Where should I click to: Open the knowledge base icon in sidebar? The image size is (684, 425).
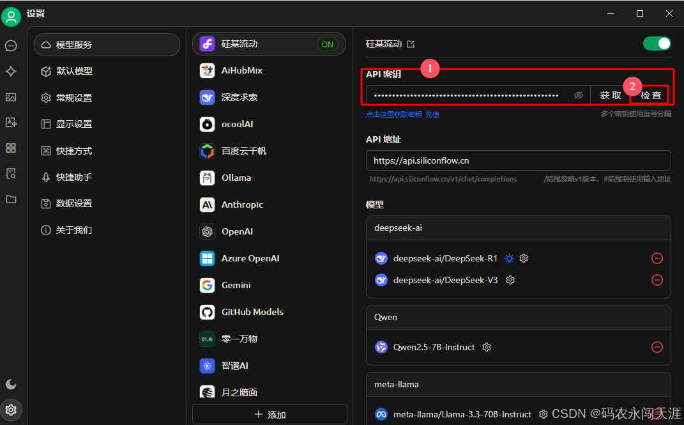(11, 174)
